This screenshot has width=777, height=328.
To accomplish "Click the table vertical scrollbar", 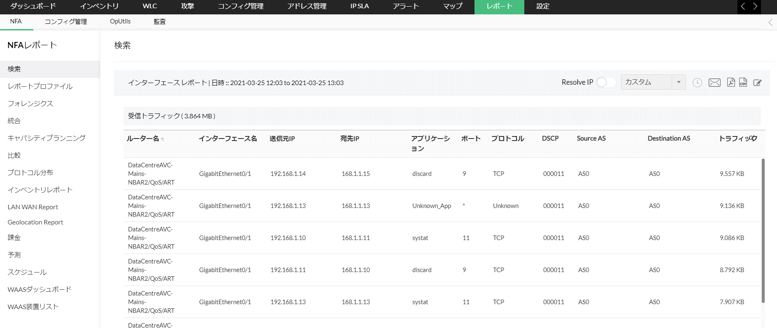I will [763, 230].
